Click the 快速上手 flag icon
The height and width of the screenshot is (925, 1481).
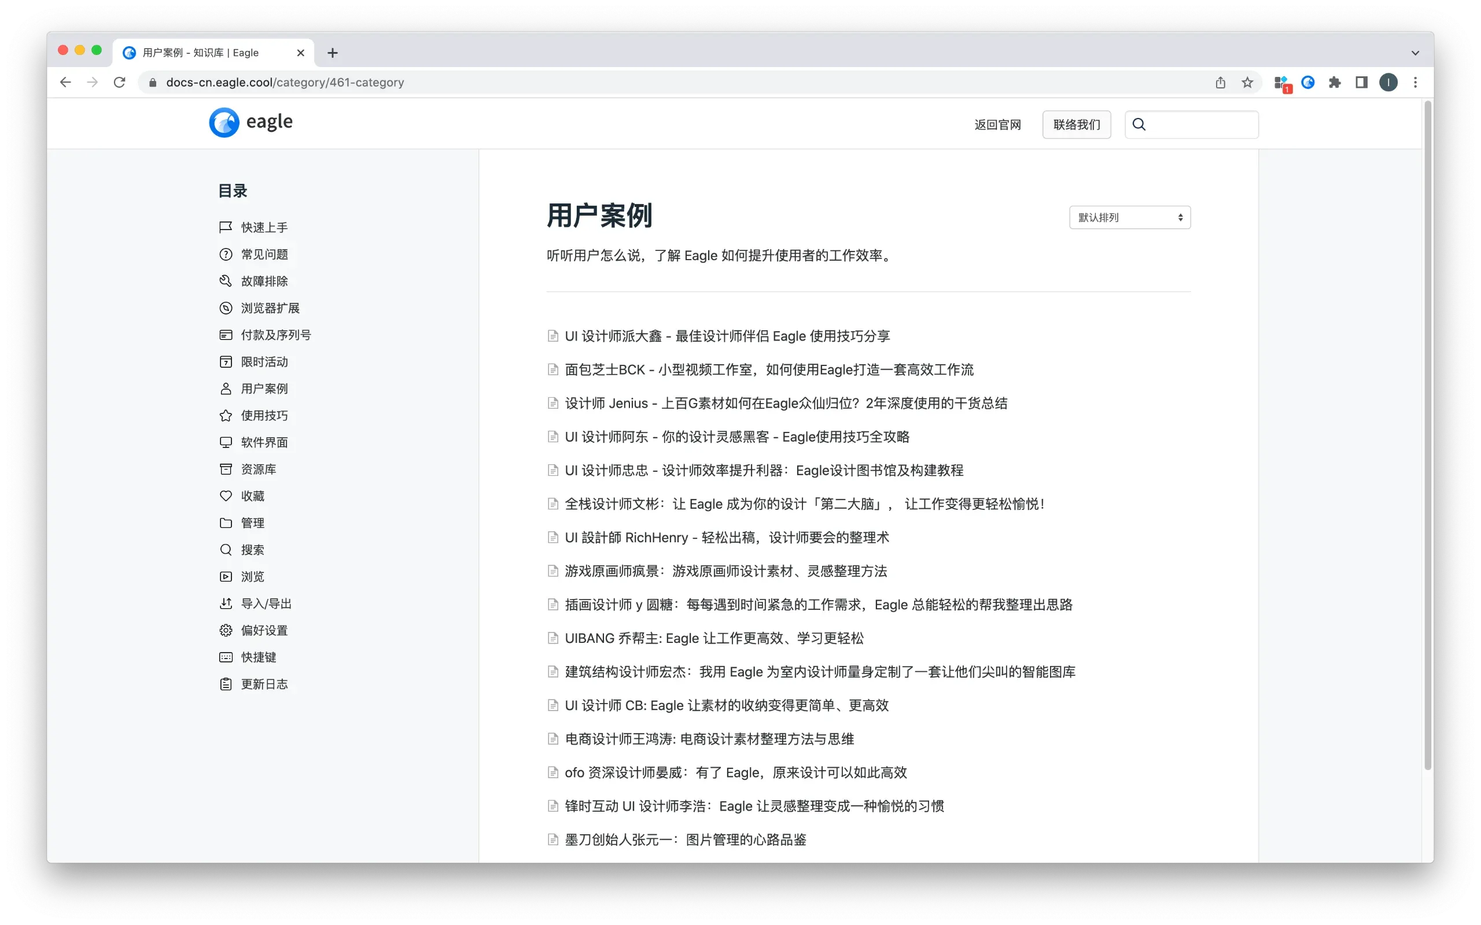[x=226, y=227]
